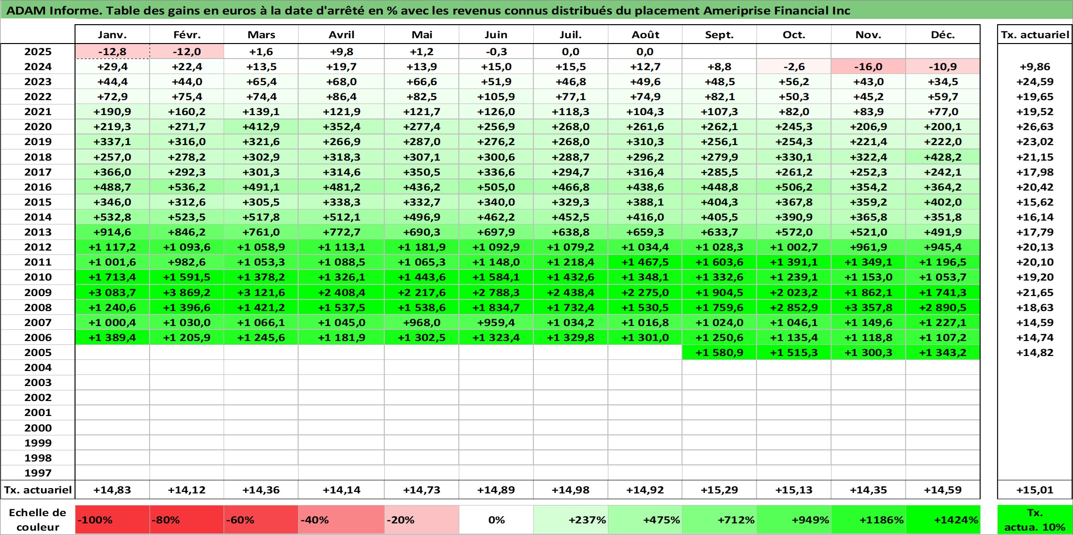
Task: Click the +1 181,9 cell in 2012
Action: (x=422, y=247)
